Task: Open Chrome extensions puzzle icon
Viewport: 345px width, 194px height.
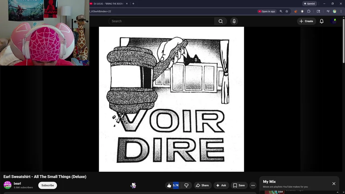Action: 309,11
